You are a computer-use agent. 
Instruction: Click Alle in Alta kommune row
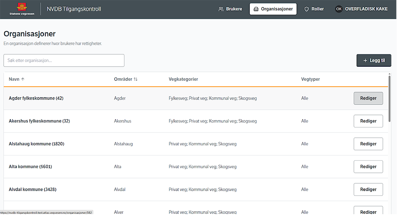coord(305,167)
